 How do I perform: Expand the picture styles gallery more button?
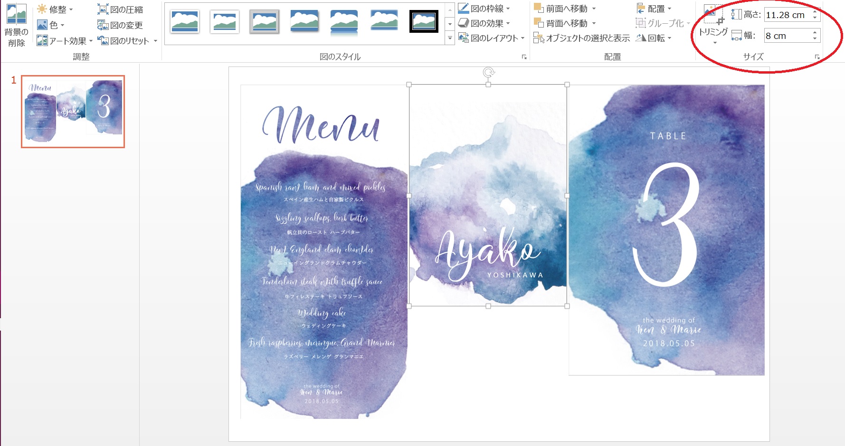coord(450,38)
